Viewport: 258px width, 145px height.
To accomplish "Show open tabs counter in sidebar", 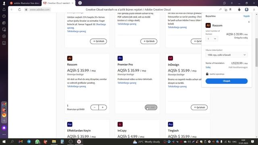I will 4,43.
